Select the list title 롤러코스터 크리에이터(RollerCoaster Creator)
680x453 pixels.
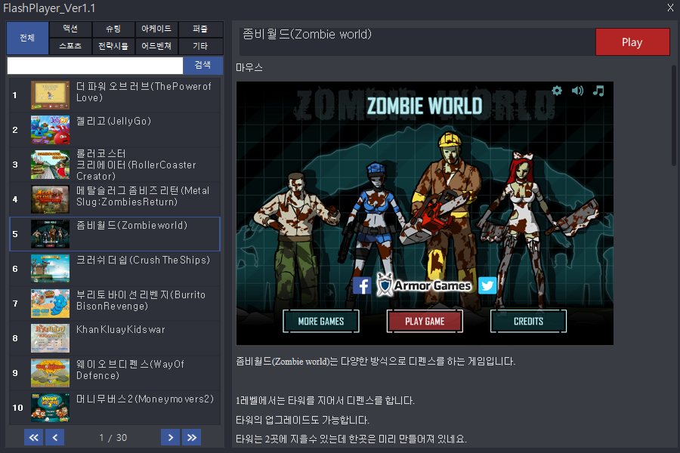[x=136, y=165]
